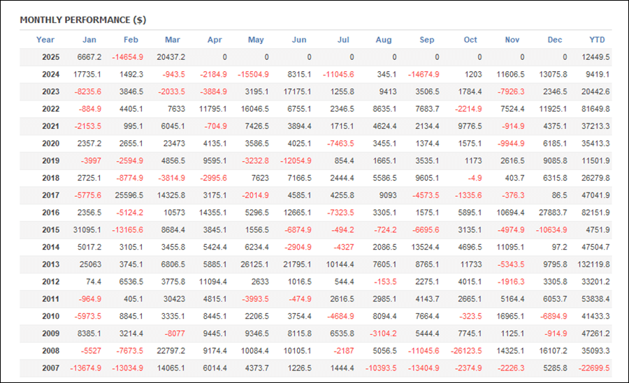The image size is (629, 383).
Task: Select May 2024 loss value -15504.9
Action: tap(252, 75)
